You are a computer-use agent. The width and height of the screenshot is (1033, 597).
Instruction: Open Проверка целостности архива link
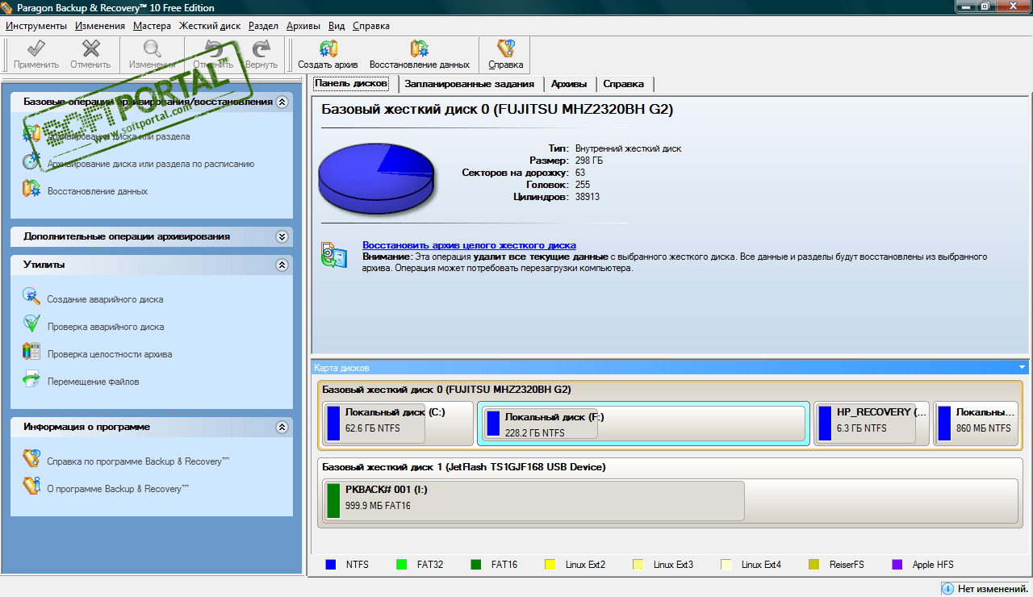point(110,354)
